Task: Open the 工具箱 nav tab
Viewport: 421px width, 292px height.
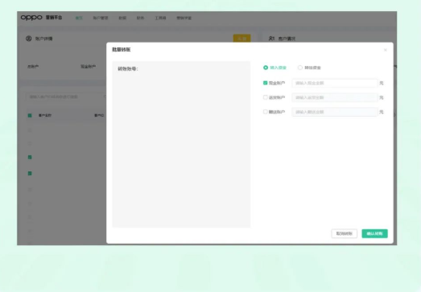Action: pyautogui.click(x=160, y=18)
